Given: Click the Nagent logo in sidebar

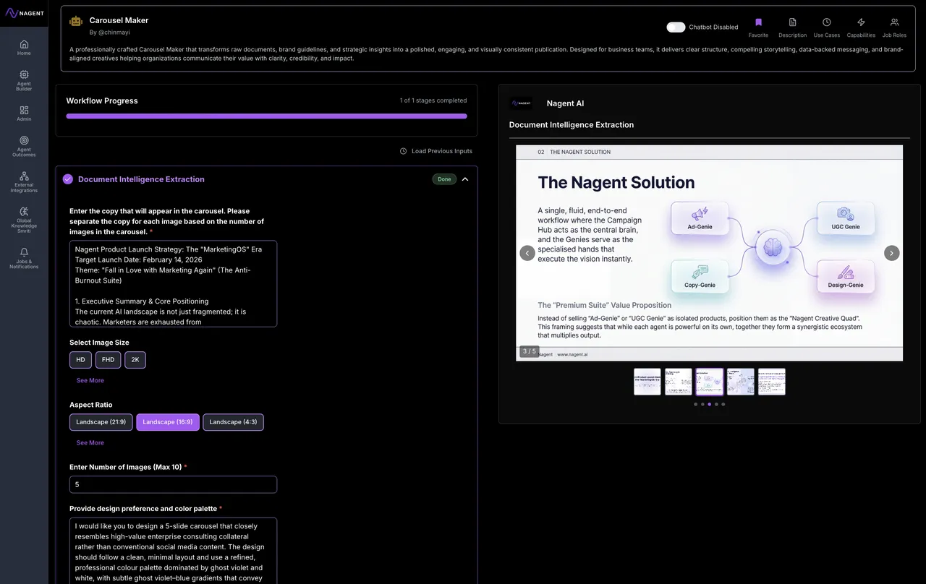Looking at the screenshot, I should point(24,13).
